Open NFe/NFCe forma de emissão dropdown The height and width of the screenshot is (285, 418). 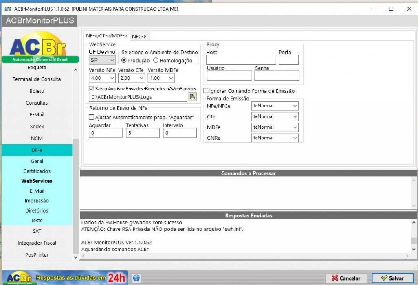275,106
